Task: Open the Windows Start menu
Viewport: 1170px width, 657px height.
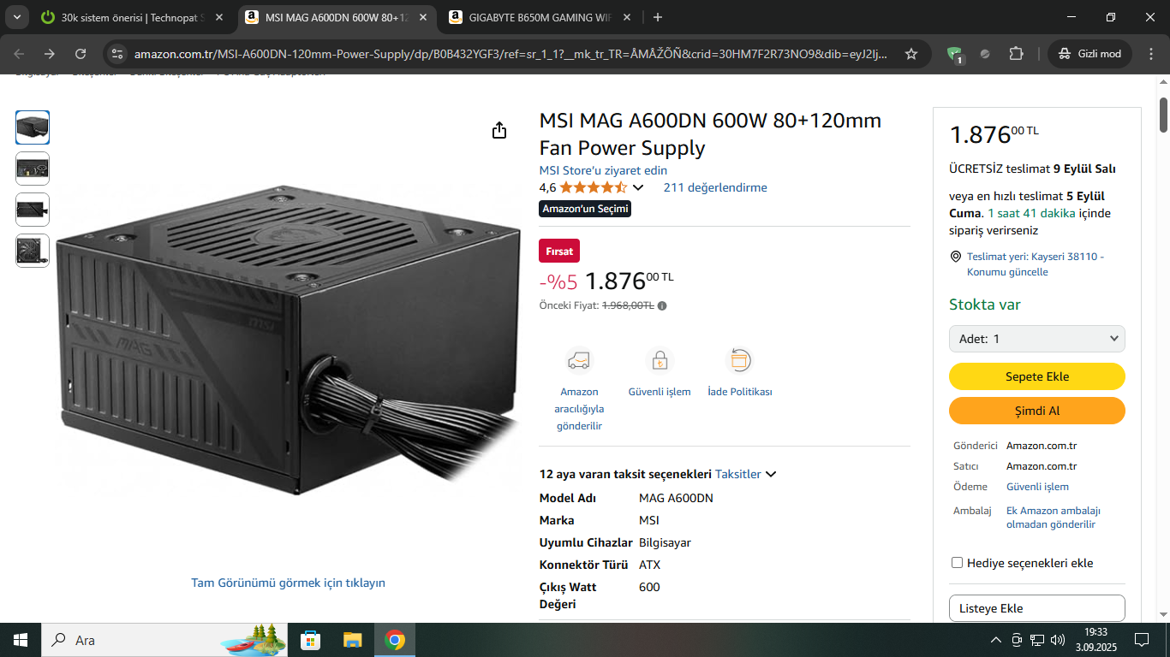Action: [20, 640]
